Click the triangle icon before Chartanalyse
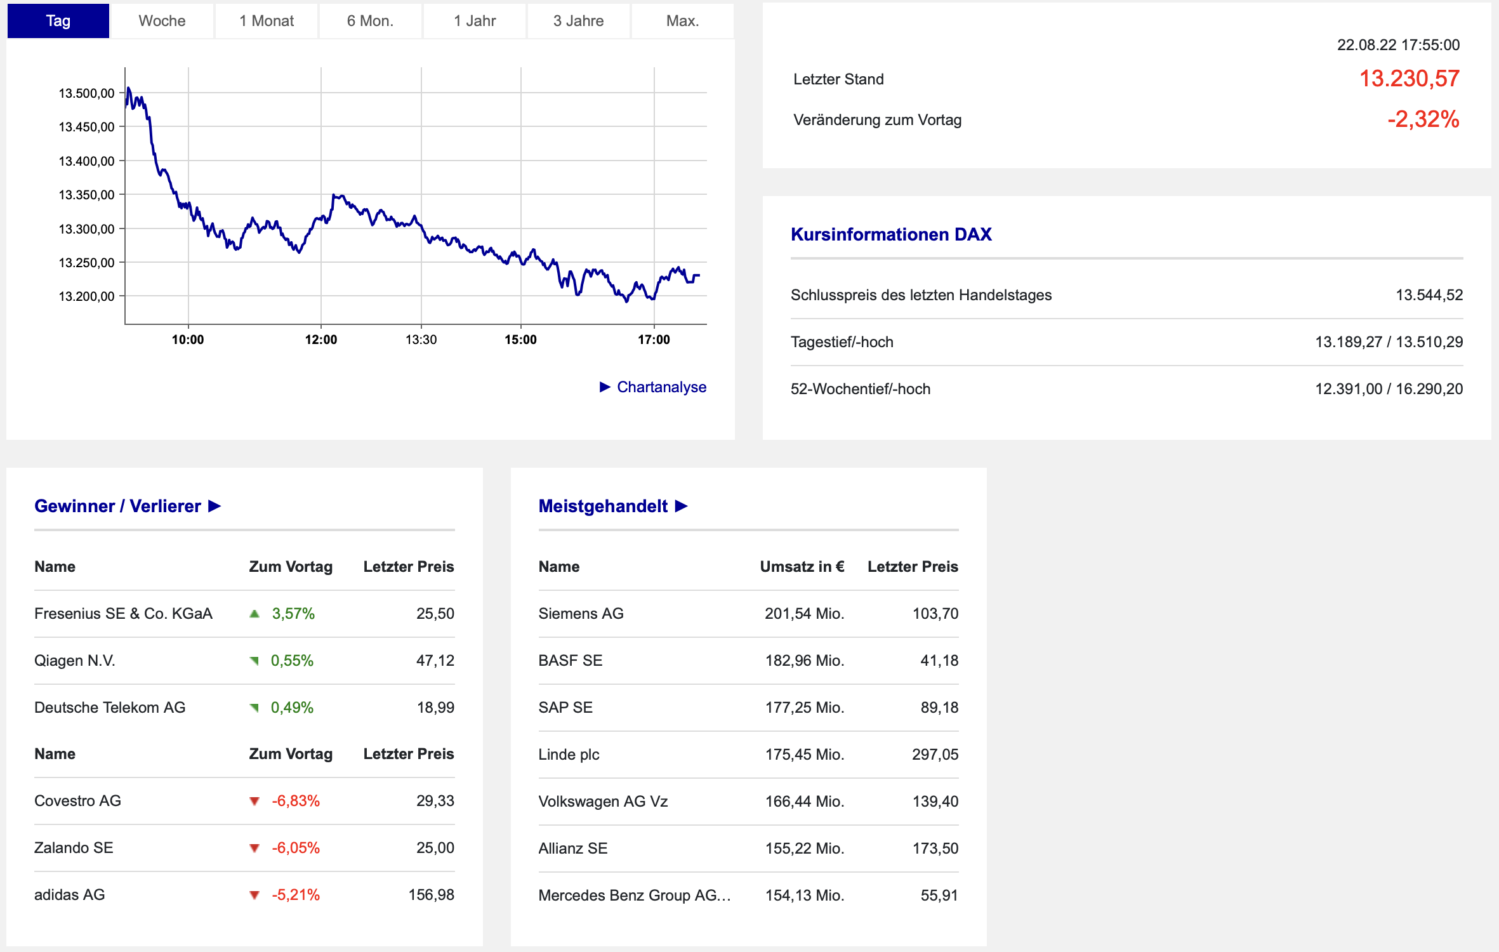The height and width of the screenshot is (952, 1499). 605,387
